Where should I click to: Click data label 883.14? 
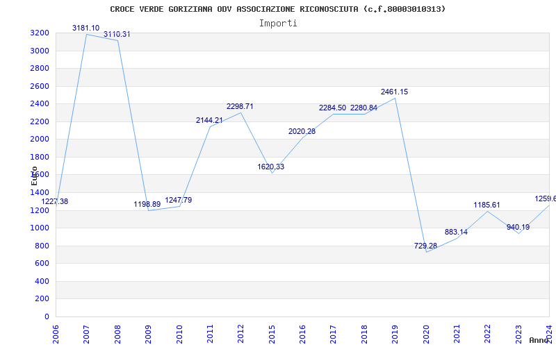click(x=456, y=232)
